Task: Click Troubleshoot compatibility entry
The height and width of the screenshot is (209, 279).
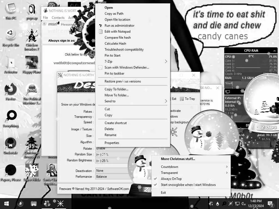Action: (133, 50)
